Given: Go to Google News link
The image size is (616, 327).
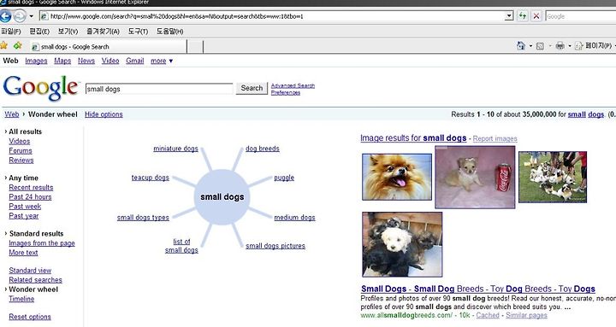Looking at the screenshot, I should 86,61.
